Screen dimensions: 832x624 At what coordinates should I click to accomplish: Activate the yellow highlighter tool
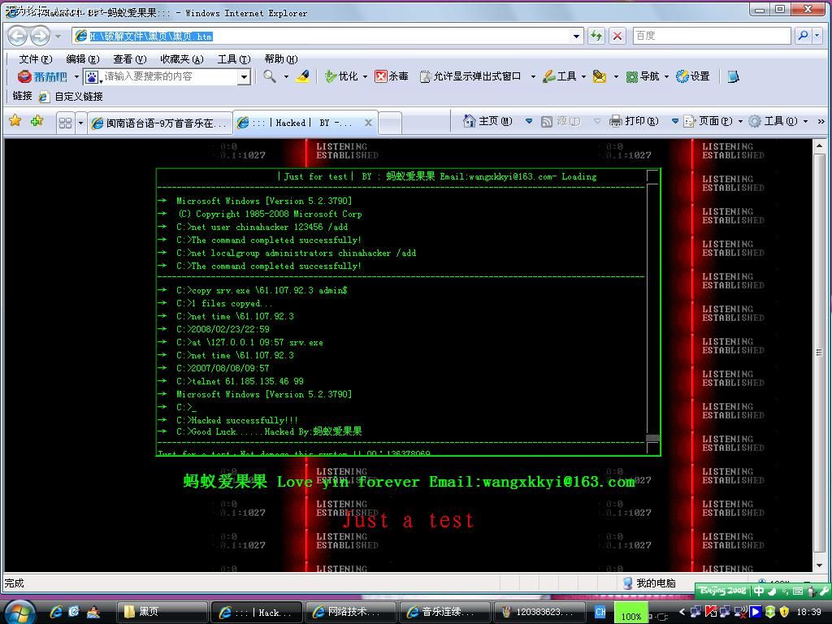coord(303,76)
